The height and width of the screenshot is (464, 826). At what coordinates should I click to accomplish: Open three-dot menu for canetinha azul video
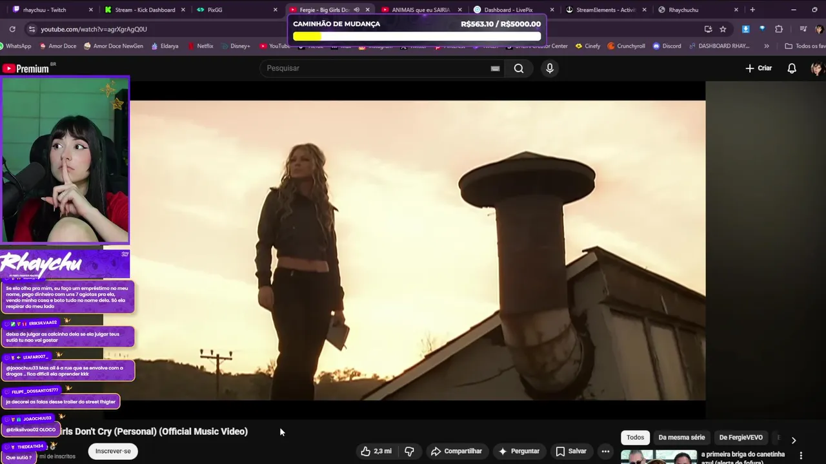pos(801,456)
